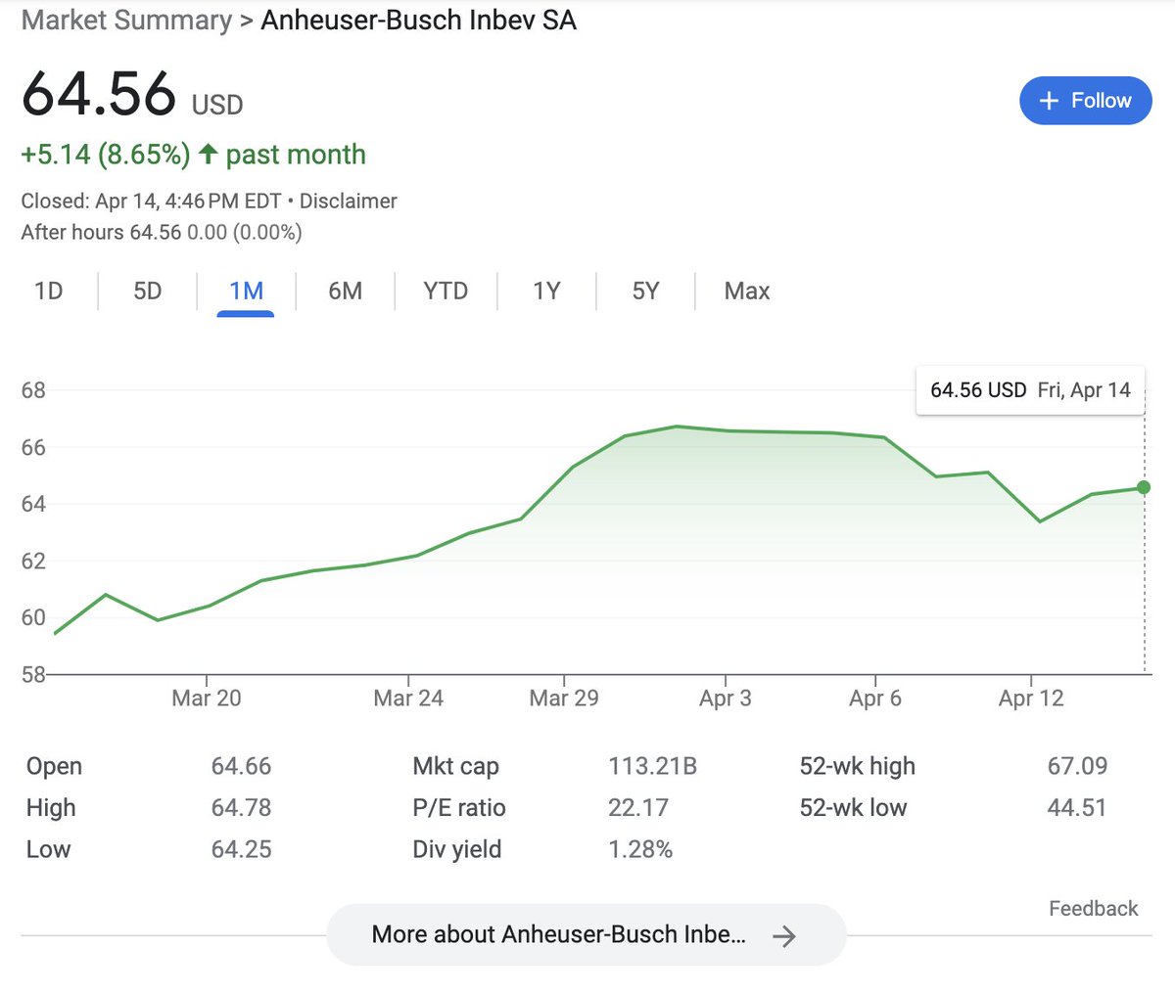Click the Apr 6 chart axis label
This screenshot has width=1175, height=992.
[x=874, y=698]
